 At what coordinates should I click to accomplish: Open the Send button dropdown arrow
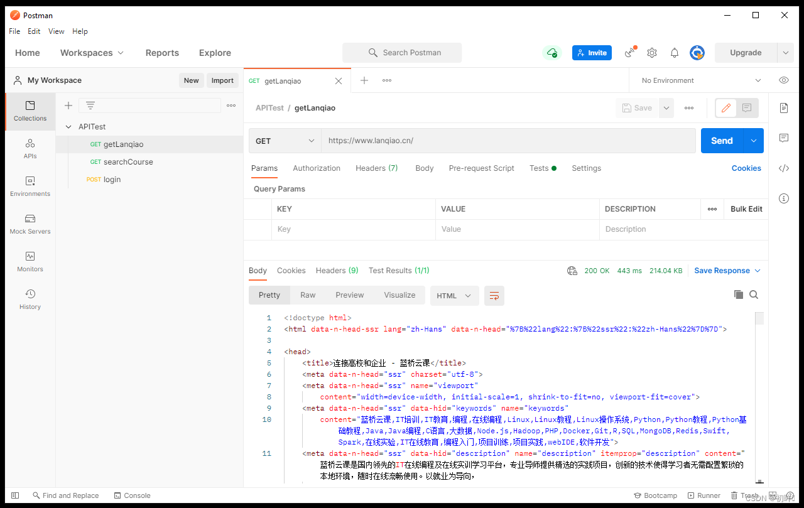coord(754,141)
